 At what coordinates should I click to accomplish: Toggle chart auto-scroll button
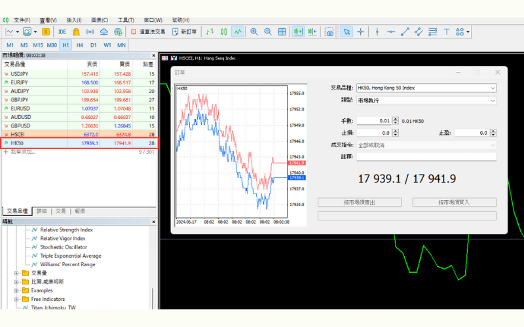[298, 31]
